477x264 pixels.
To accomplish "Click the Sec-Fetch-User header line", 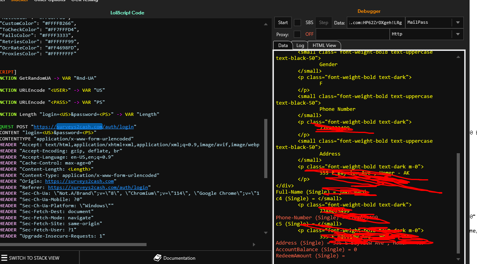I will [41, 230].
